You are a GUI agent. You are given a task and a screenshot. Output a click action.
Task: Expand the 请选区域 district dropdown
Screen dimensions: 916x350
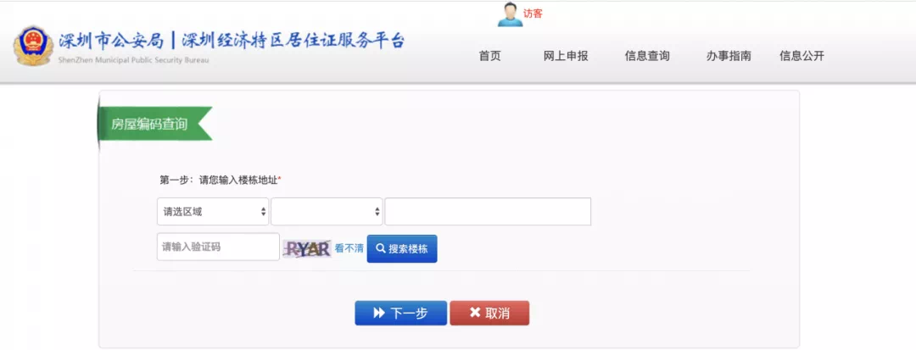213,212
